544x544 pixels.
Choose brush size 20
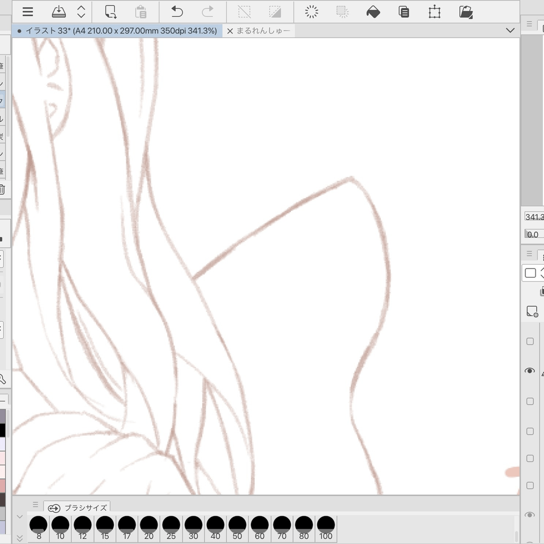(x=149, y=528)
